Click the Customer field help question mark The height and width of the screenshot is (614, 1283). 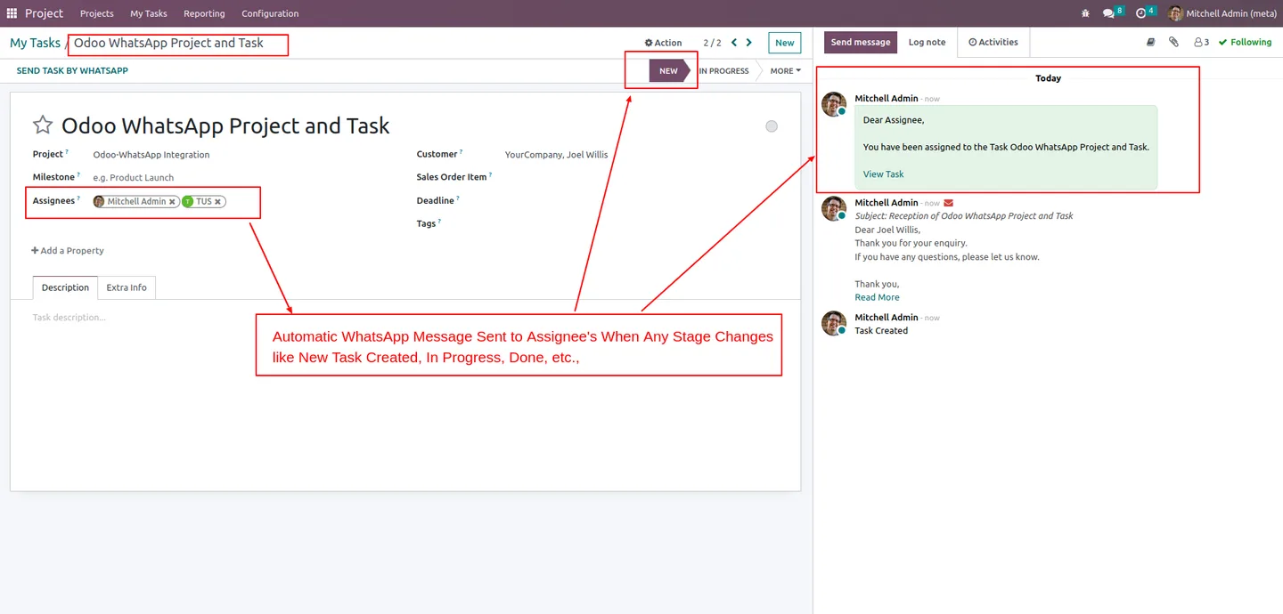click(x=461, y=152)
